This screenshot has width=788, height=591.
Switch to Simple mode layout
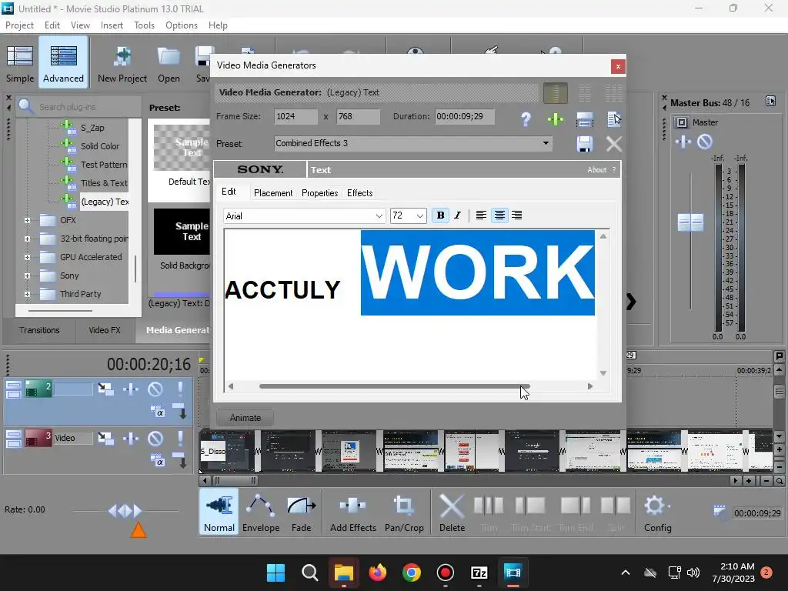pyautogui.click(x=20, y=63)
